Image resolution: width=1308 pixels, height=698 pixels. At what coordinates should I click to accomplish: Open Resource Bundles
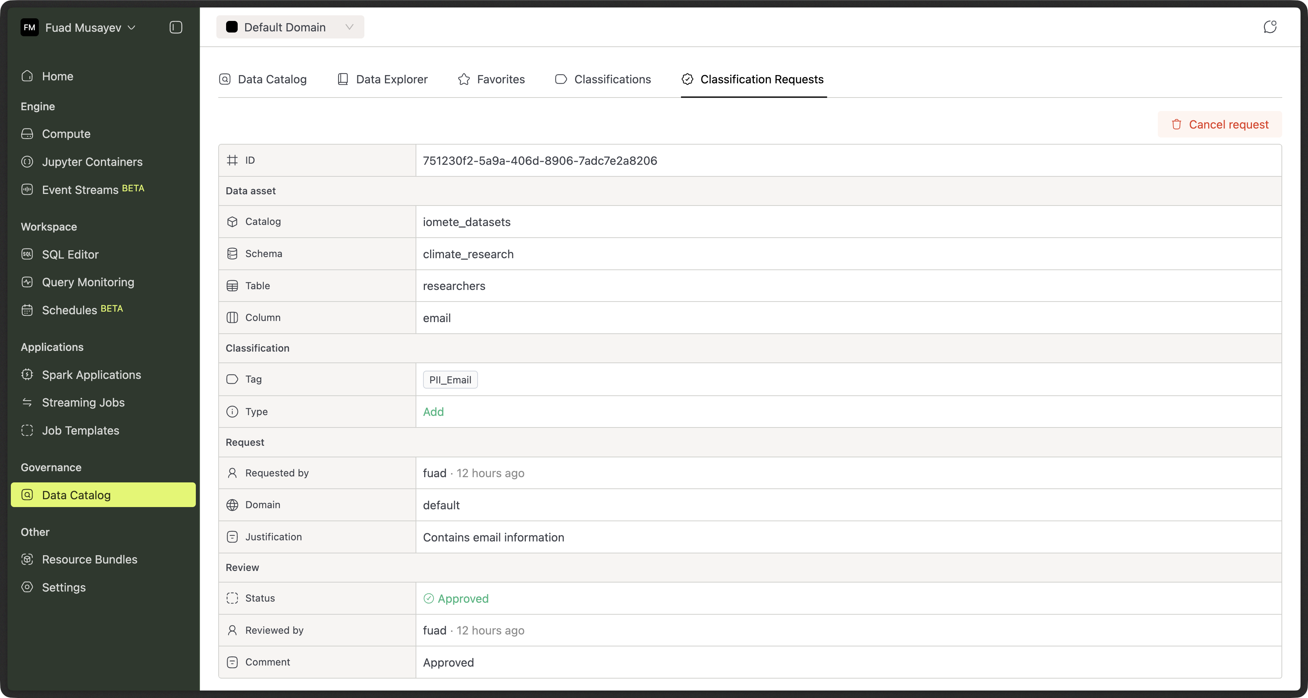(x=89, y=559)
